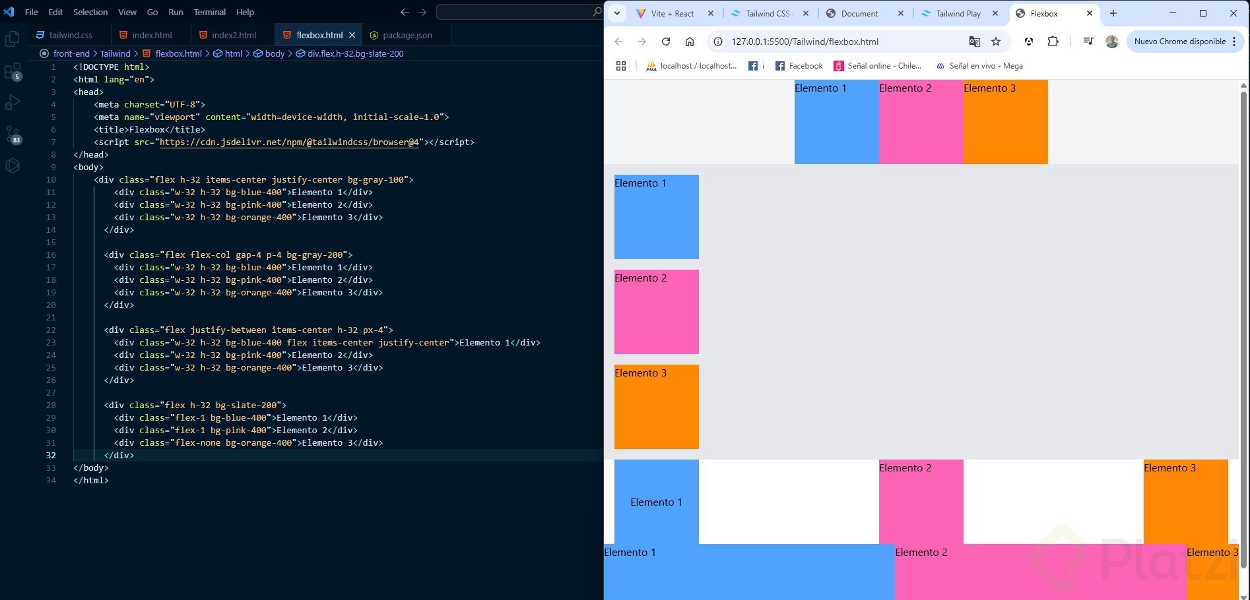Open the Extensions view icon
Screen dimensions: 1250x600
(13, 71)
